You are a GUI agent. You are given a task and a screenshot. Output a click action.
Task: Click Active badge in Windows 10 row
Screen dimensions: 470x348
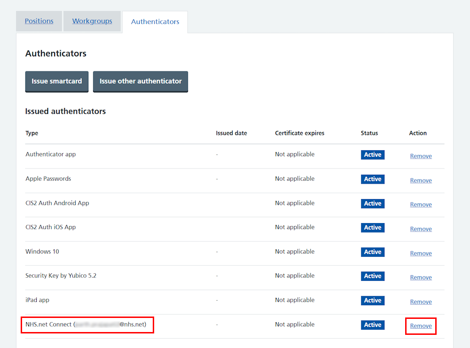tap(373, 252)
